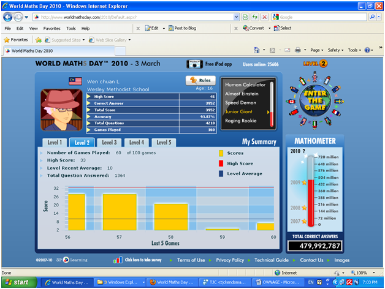Open the View menu
This screenshot has height=289, width=385.
(33, 28)
